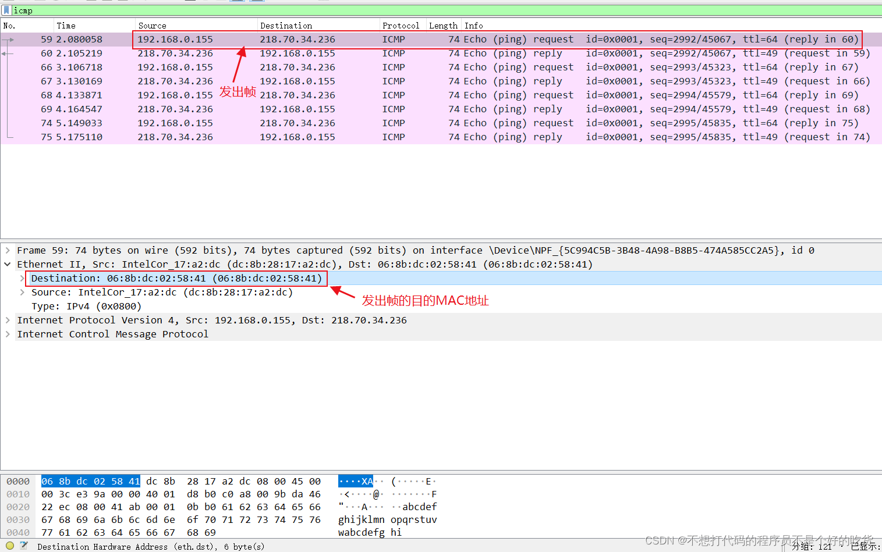Sort by the Source column header

[x=196, y=26]
